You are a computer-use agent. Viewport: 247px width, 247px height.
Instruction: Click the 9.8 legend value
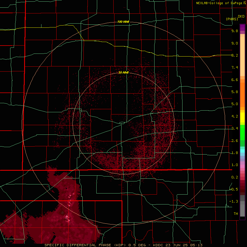pyautogui.click(x=235, y=31)
